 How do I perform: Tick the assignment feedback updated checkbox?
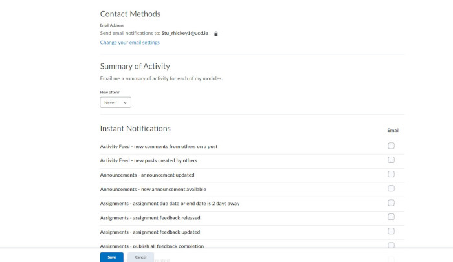pyautogui.click(x=391, y=232)
